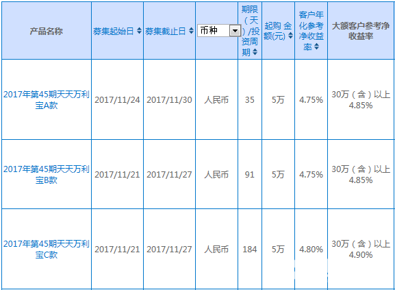Click sort arrows next to 率
Viewport: 395px width, 290px height.
[317, 47]
